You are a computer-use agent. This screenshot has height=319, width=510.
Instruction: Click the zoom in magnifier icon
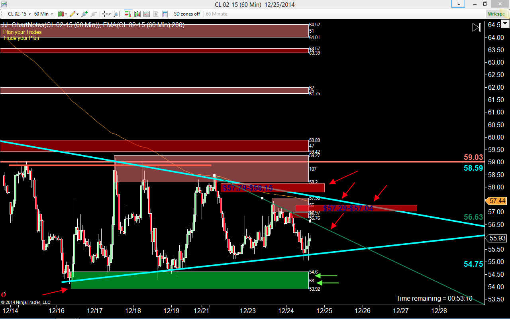[x=84, y=14]
